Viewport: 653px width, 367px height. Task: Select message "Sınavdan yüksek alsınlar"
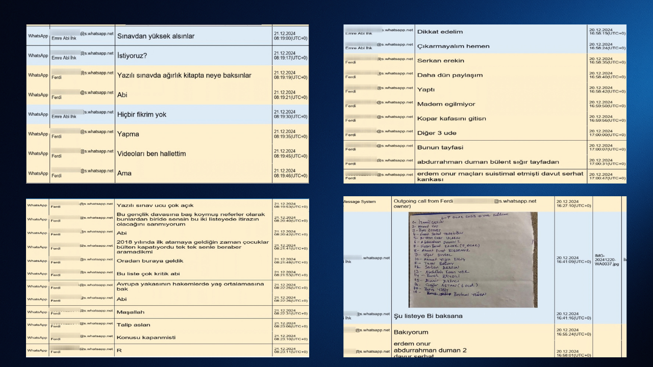click(156, 37)
